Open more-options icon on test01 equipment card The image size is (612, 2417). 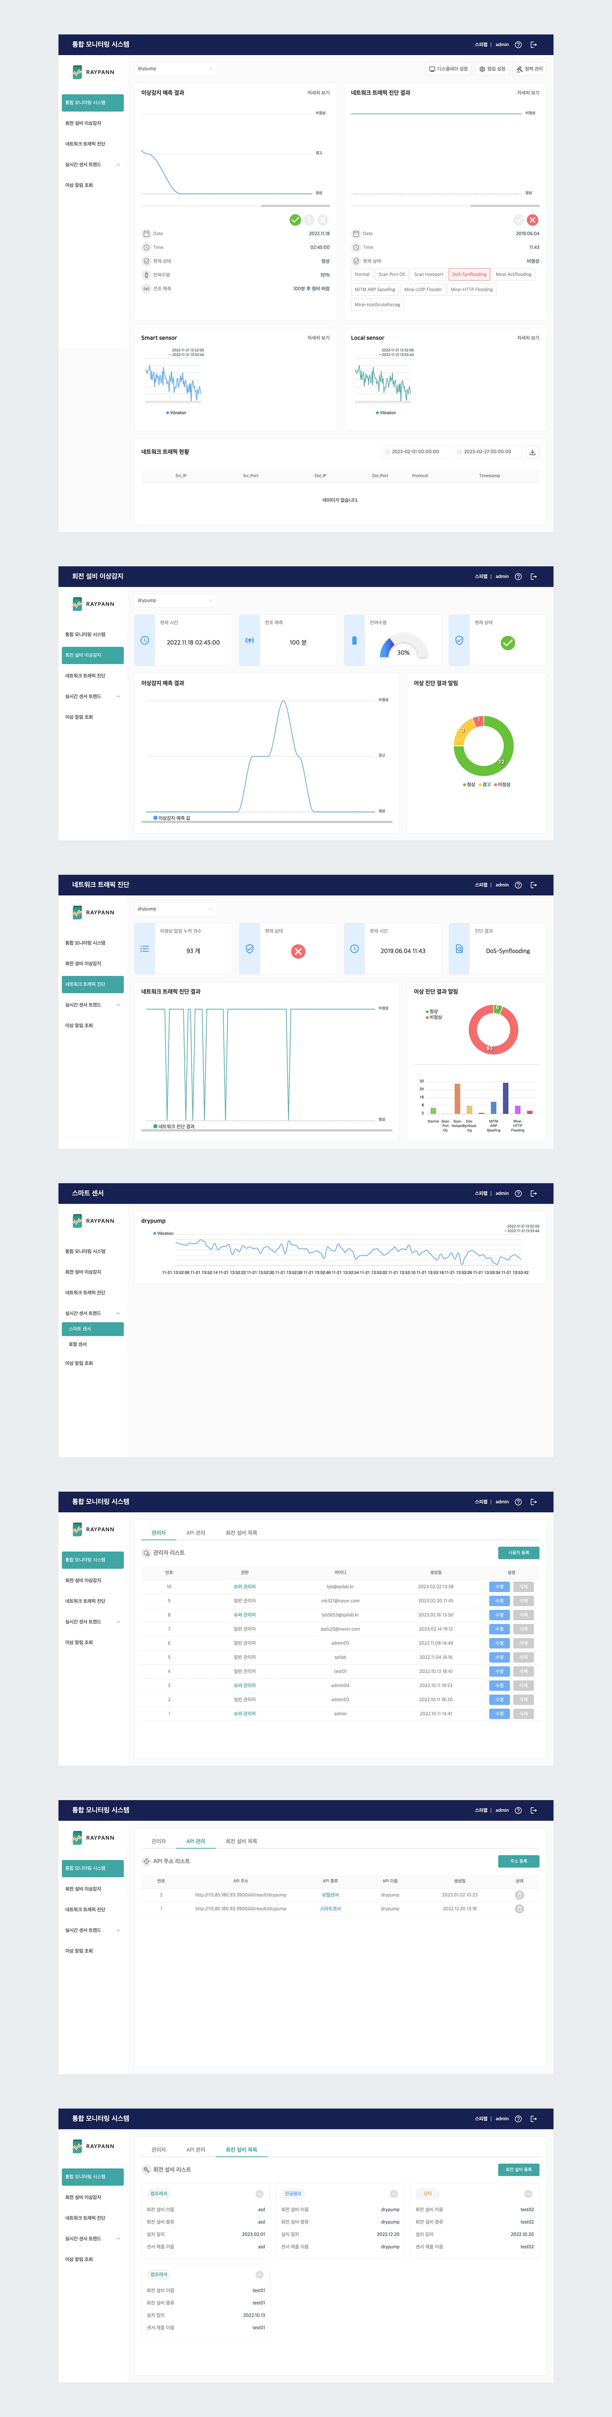point(260,2274)
